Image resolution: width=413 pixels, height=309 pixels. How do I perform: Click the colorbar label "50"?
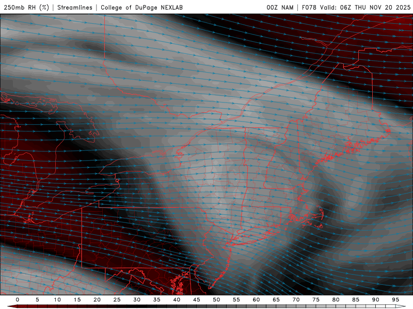pos(216,300)
